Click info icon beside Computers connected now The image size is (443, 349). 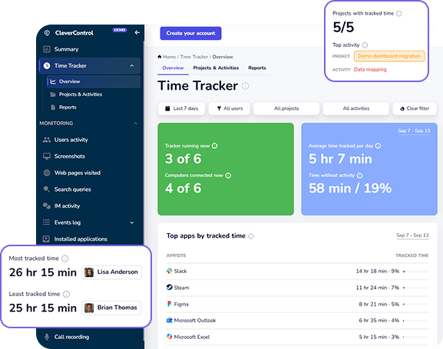tap(228, 176)
